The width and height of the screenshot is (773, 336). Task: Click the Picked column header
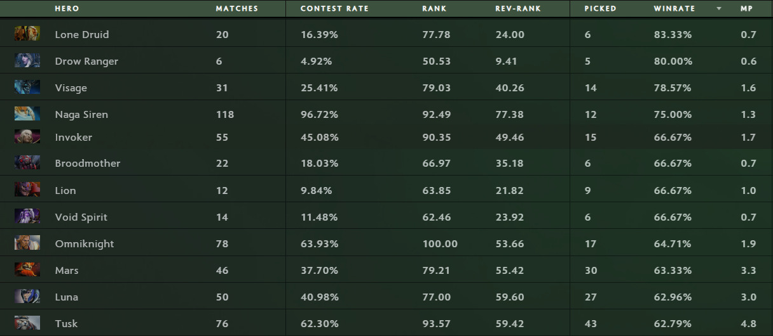tap(600, 9)
